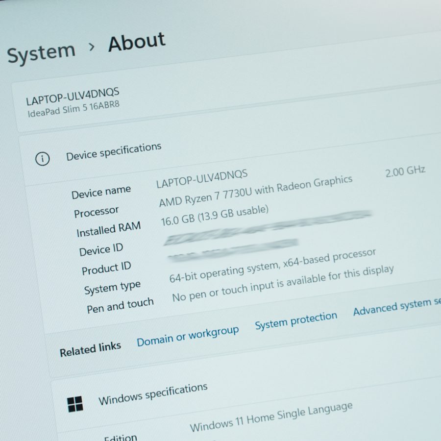Screen dimensions: 441x441
Task: Select LAPTOP-ULV4DNQS in the top device card
Action: click(73, 96)
